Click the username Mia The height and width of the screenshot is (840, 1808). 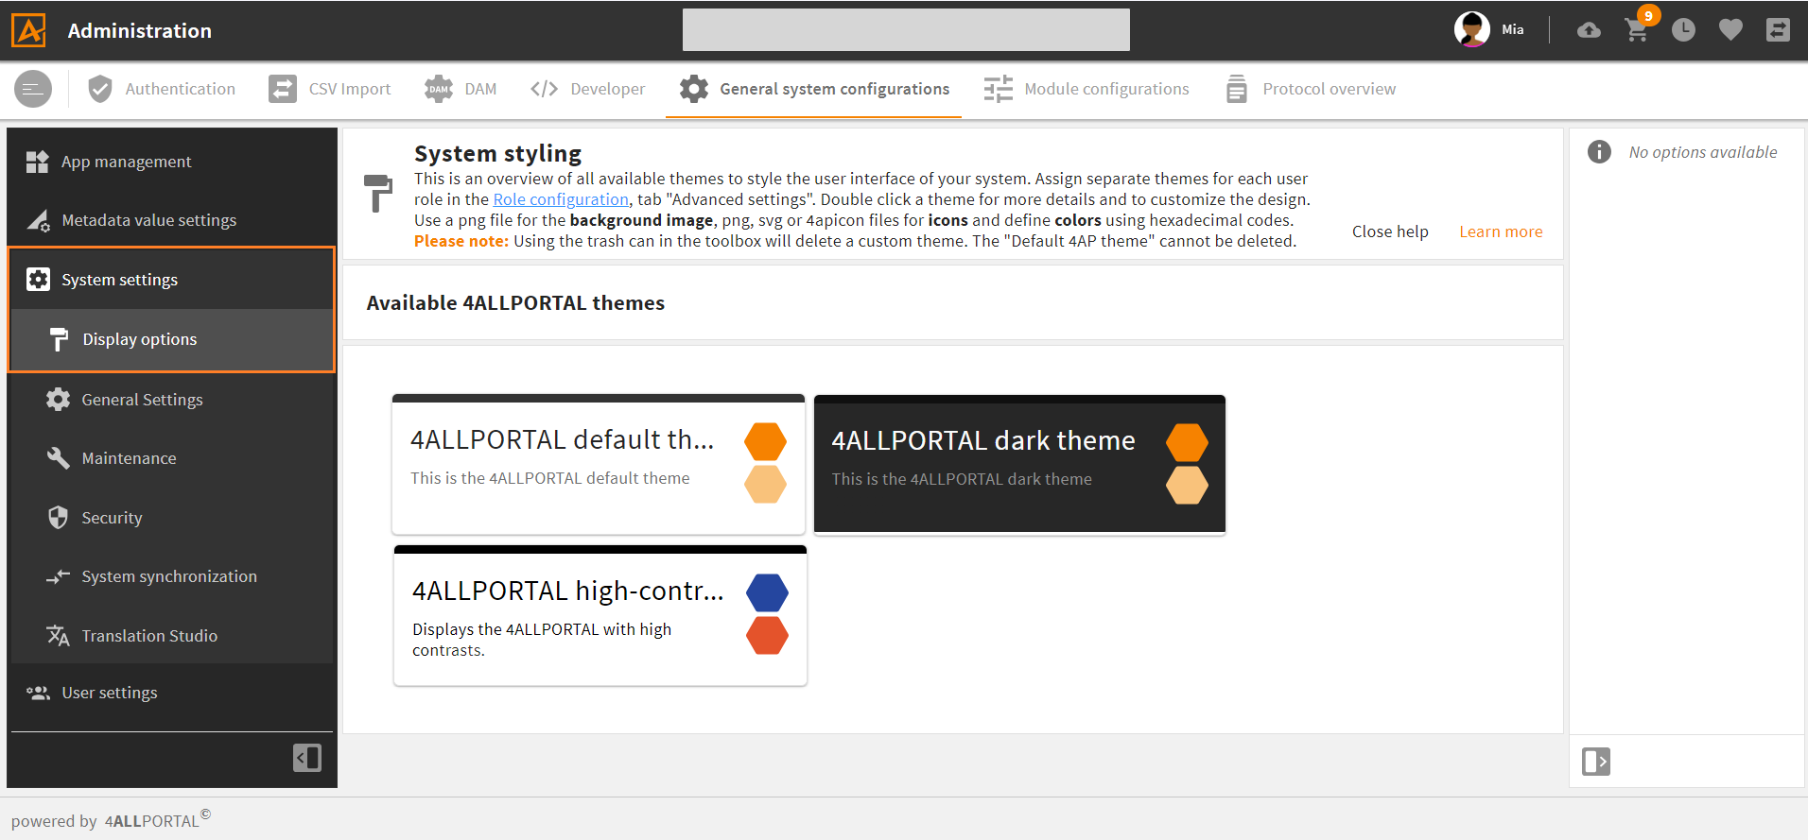[x=1513, y=29]
